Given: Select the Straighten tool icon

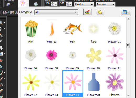Looking at the screenshot, I should pos(1,54).
